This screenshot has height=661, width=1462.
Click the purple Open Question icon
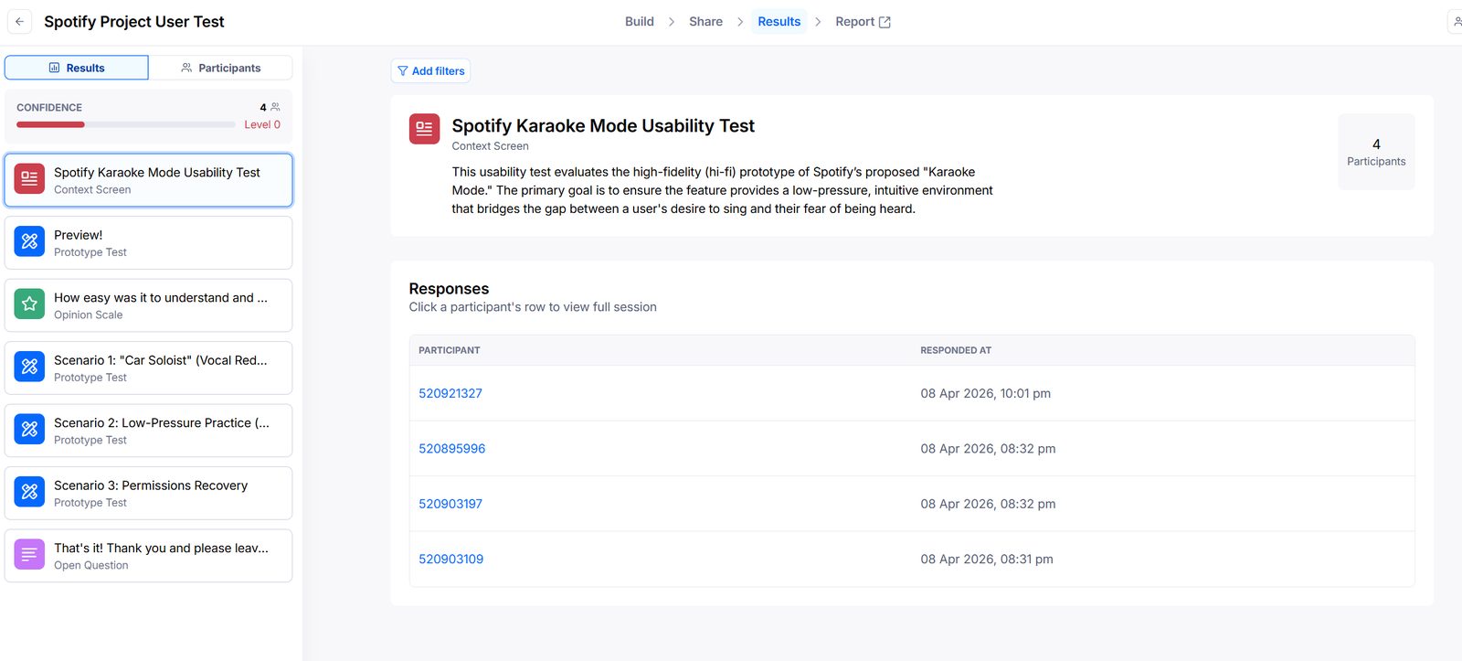[x=29, y=554]
